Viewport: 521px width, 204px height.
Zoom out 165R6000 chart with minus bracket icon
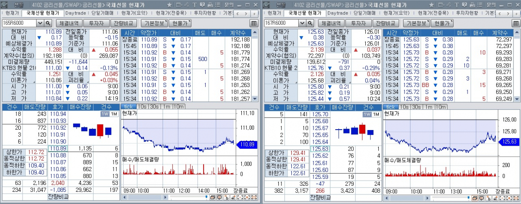coord(240,197)
